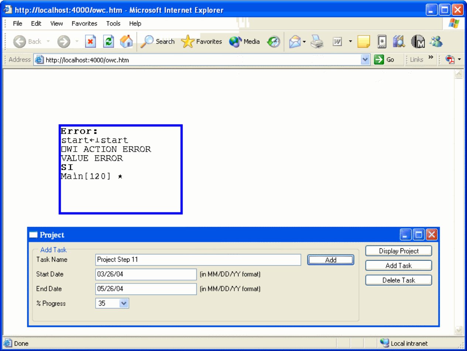467x351 pixels.
Task: Click the toolbar icon showing a document with an asterisk
Action: click(382, 41)
